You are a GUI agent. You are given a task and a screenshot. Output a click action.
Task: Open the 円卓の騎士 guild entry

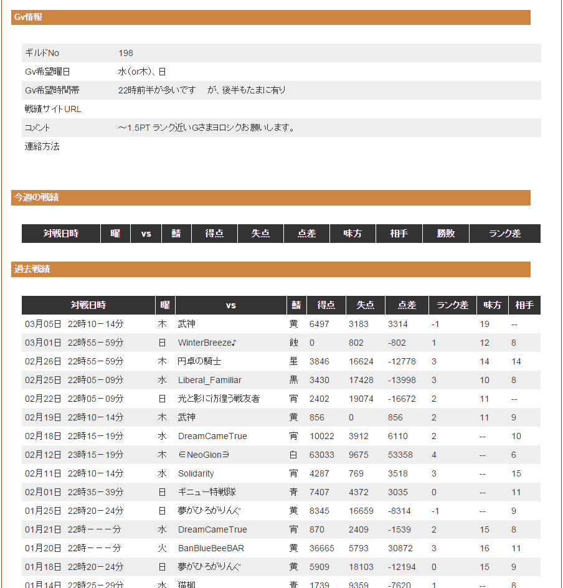(199, 361)
